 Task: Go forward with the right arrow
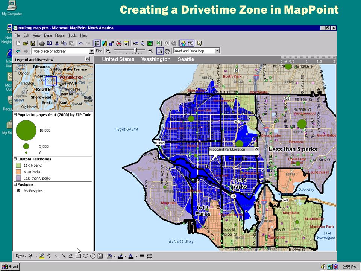[26, 51]
